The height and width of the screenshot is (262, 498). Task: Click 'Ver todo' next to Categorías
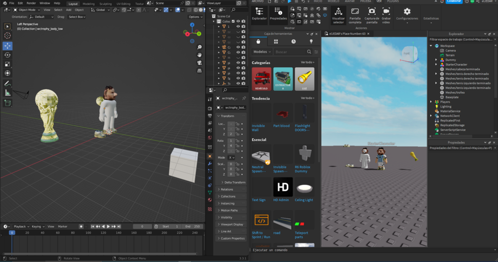[307, 62]
